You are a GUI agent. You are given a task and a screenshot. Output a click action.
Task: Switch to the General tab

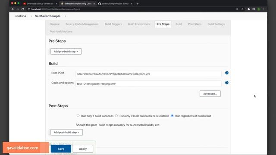pyautogui.click(x=55, y=24)
